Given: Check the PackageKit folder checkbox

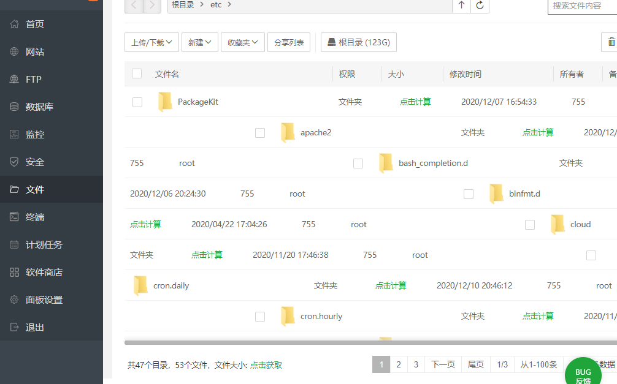Looking at the screenshot, I should (x=137, y=102).
